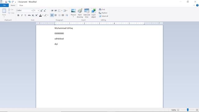Select Center alignment
The image size is (199, 112).
click(56, 15)
